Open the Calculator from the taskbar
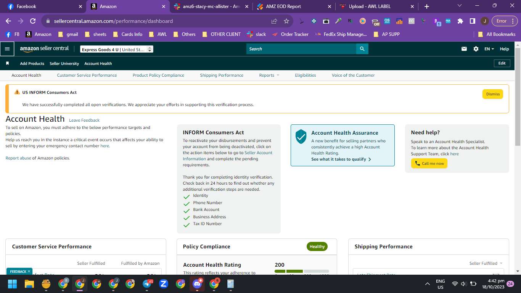 click(x=230, y=284)
